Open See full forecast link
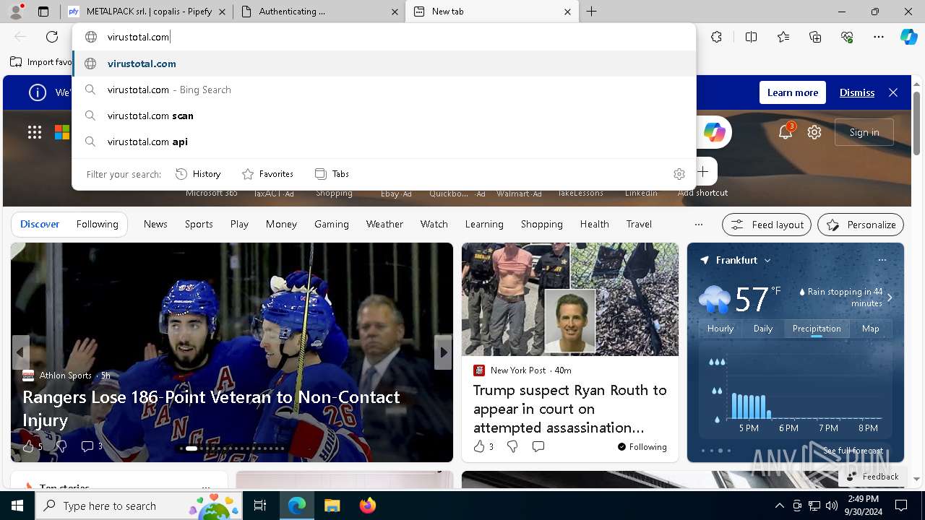 [853, 451]
